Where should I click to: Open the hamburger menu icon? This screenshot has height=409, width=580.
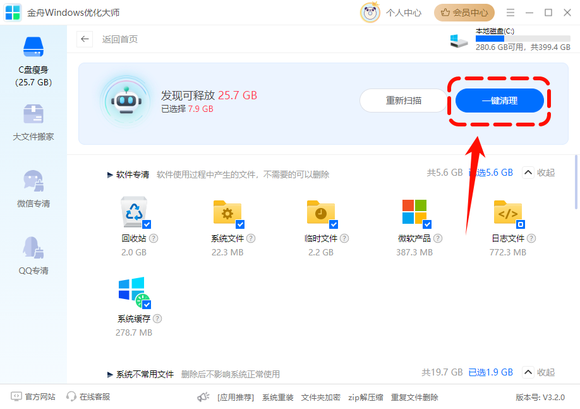(x=511, y=13)
